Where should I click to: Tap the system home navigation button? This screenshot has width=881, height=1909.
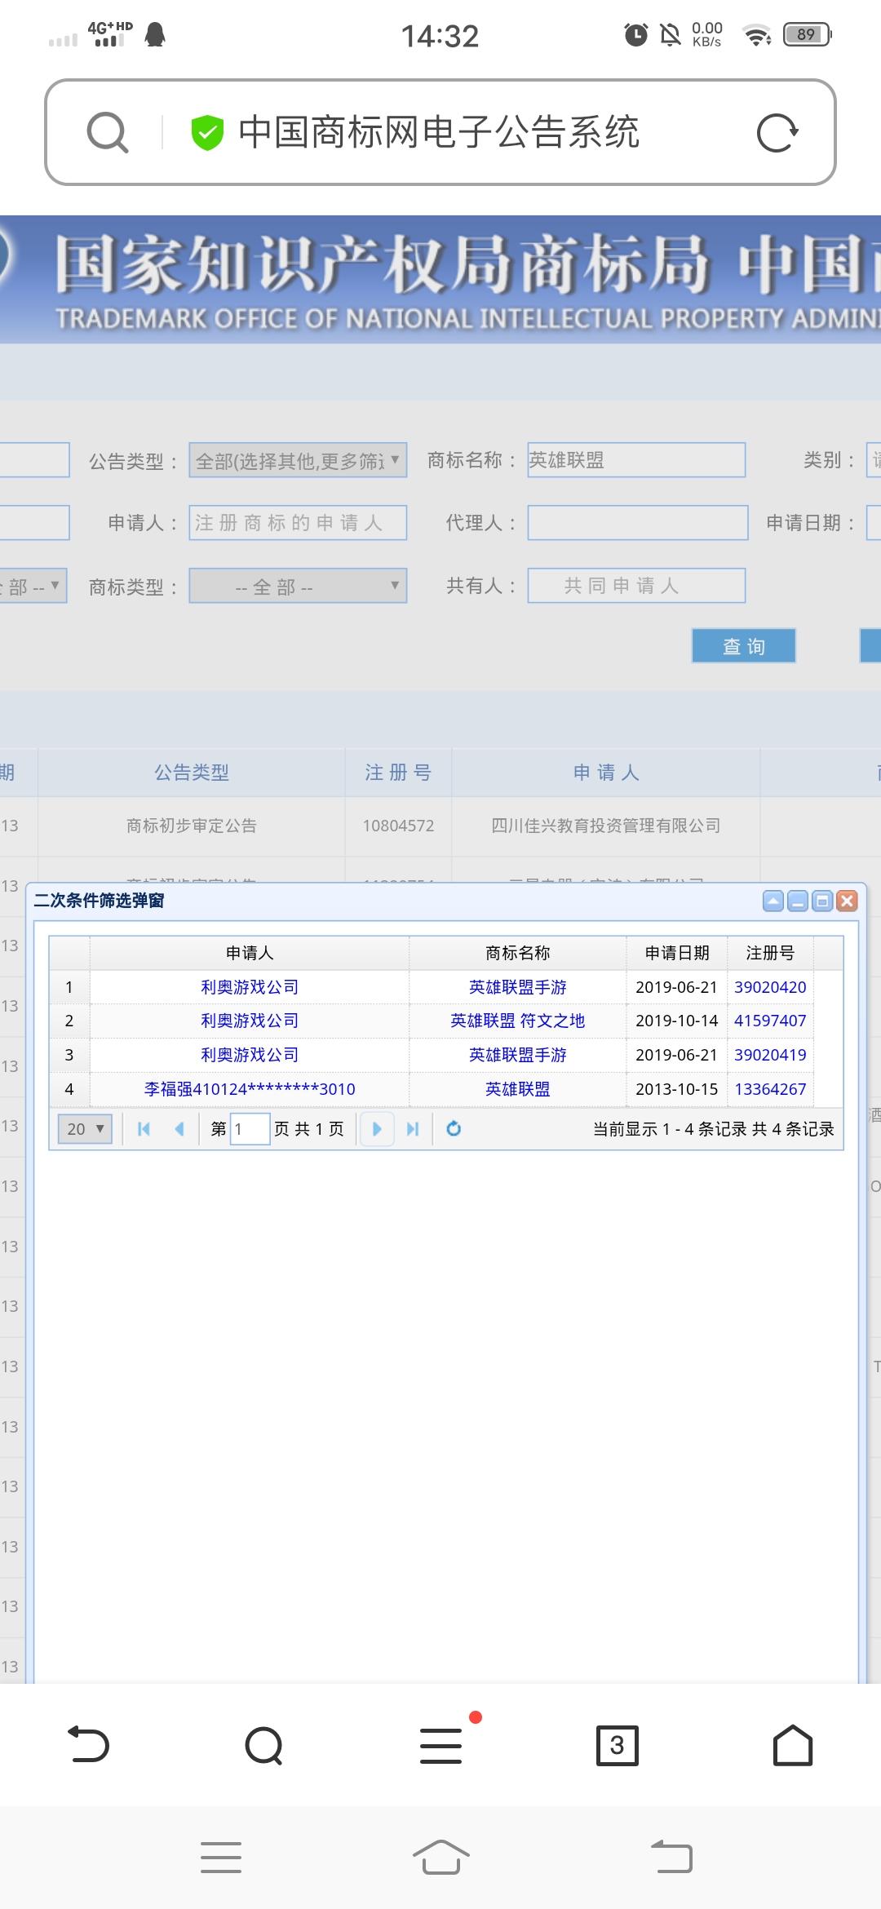[x=441, y=1858]
